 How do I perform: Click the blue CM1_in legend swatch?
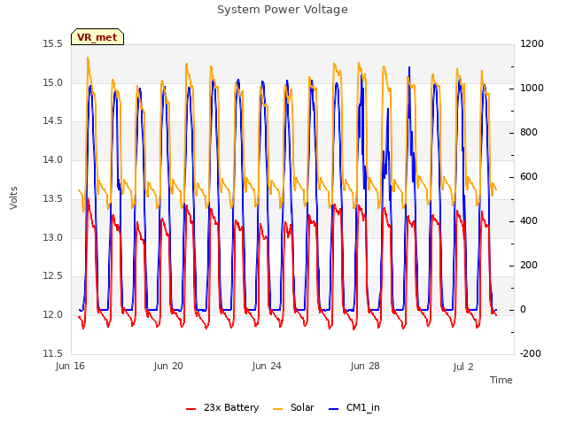(x=333, y=409)
